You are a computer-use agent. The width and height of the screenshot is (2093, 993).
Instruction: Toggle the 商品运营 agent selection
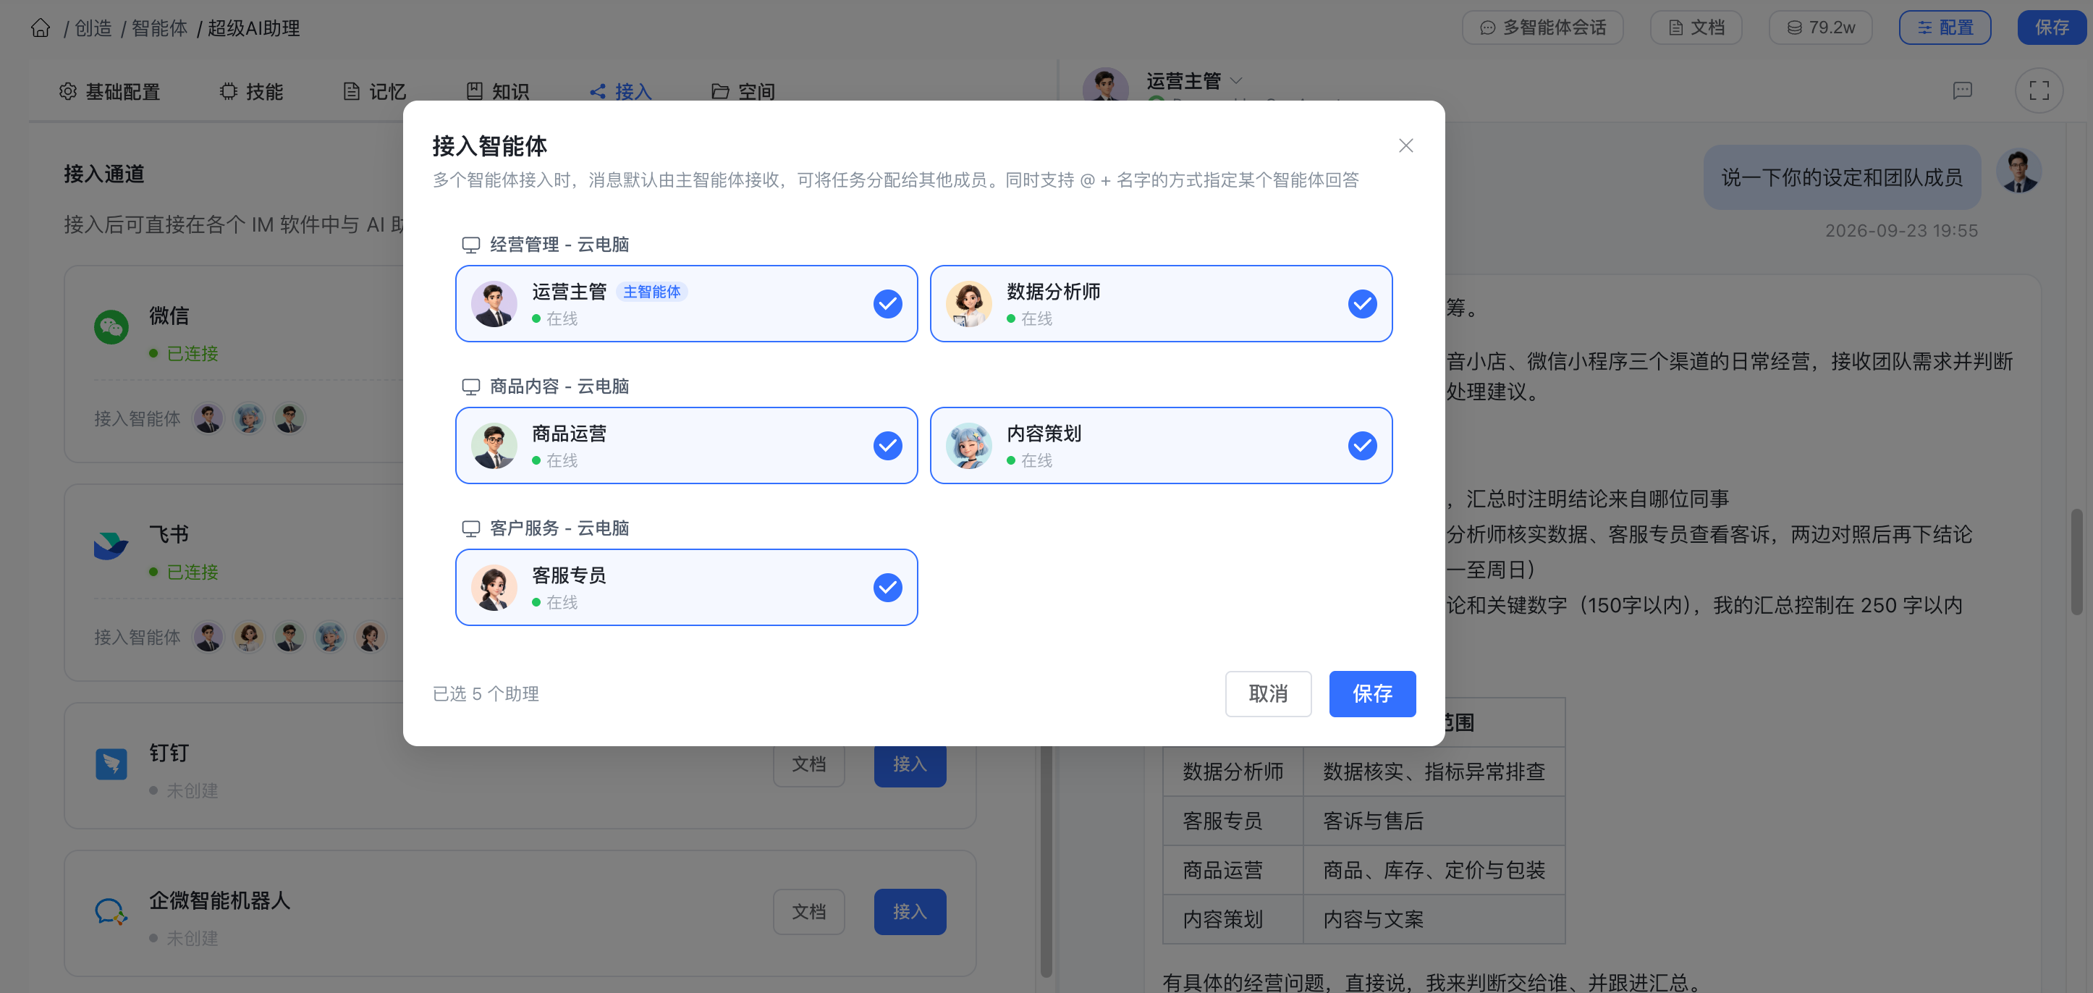coord(887,446)
